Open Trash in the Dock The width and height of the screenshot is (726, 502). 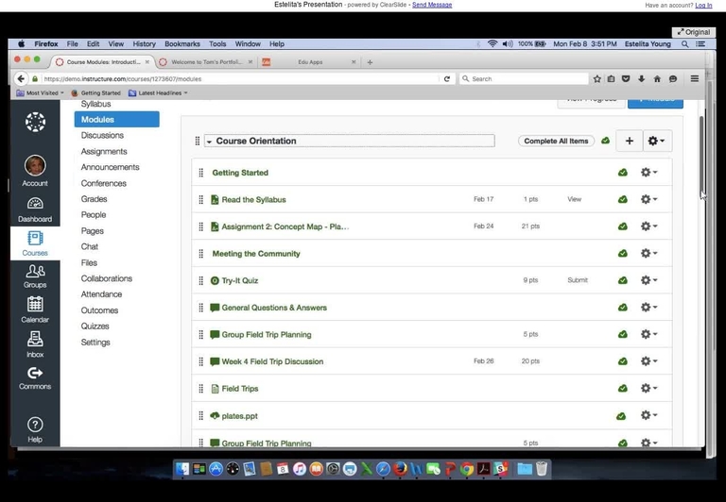click(542, 469)
